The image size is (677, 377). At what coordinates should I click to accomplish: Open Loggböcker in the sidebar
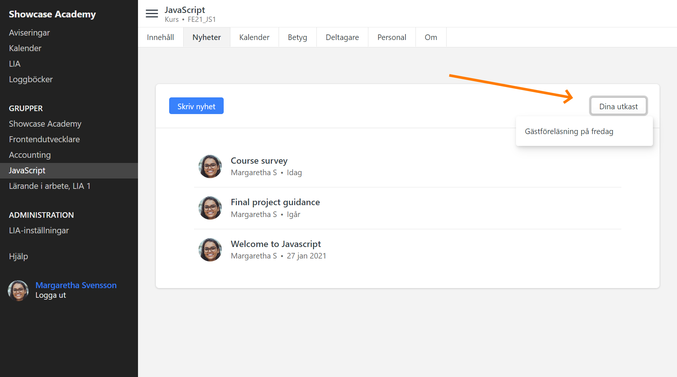point(31,79)
